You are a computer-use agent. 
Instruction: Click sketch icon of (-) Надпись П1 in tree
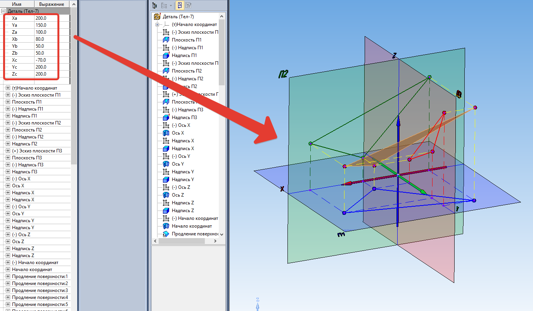click(166, 48)
